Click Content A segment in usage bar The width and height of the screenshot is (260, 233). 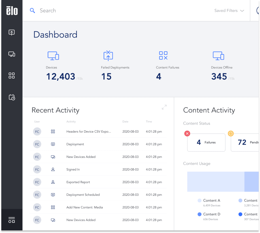(216, 182)
